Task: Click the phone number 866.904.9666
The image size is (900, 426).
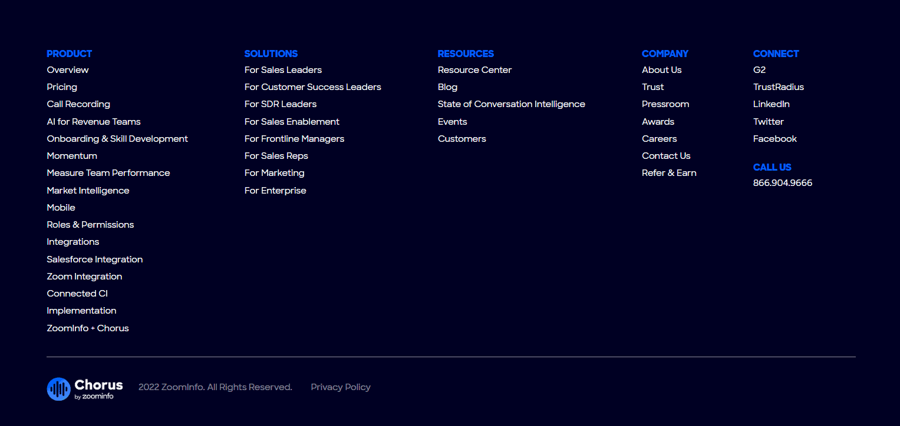Action: point(782,183)
